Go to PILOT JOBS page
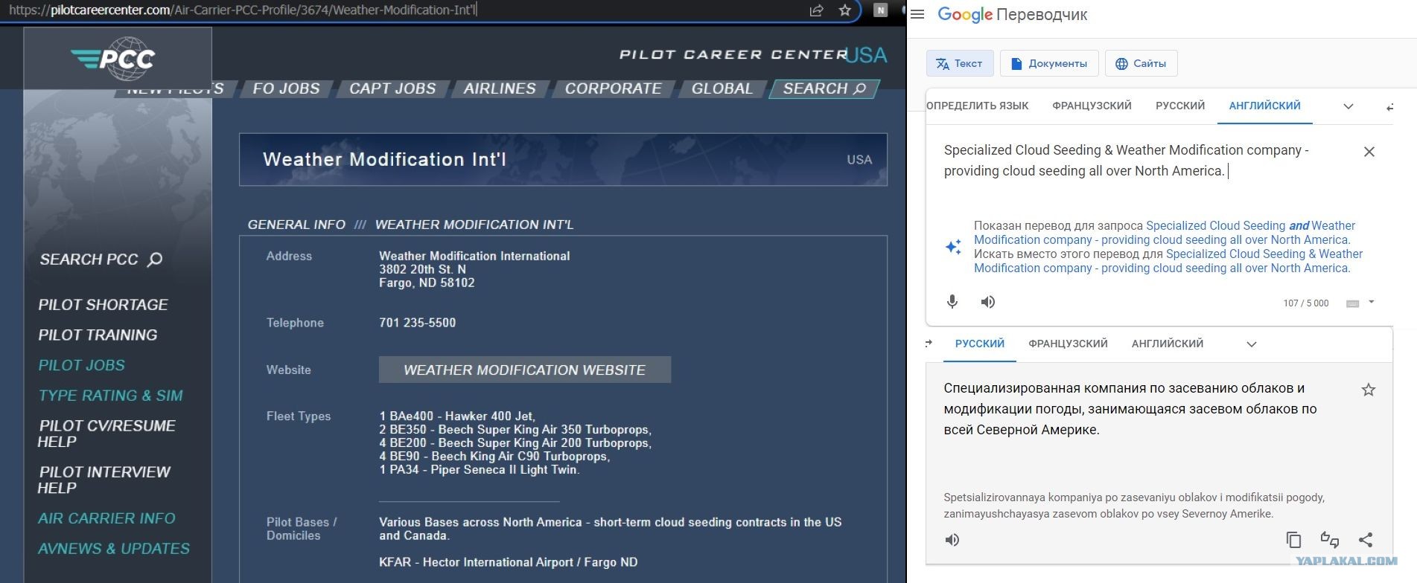The image size is (1417, 583). click(x=82, y=365)
